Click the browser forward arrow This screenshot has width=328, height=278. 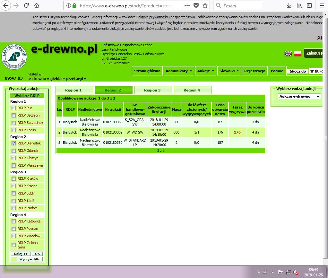[x=16, y=5]
